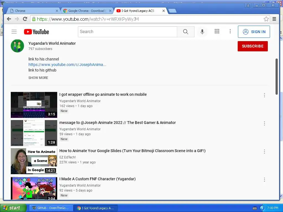283x212 pixels.
Task: Reload the page with the refresh icon
Action: pos(25,19)
